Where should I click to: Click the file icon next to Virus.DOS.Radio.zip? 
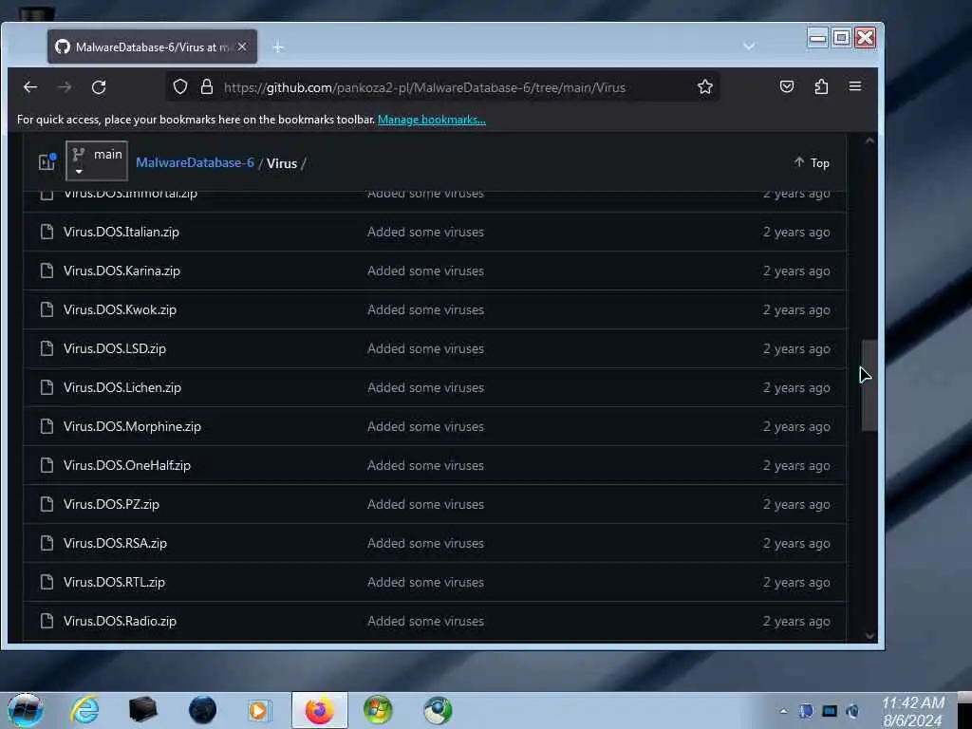point(47,621)
